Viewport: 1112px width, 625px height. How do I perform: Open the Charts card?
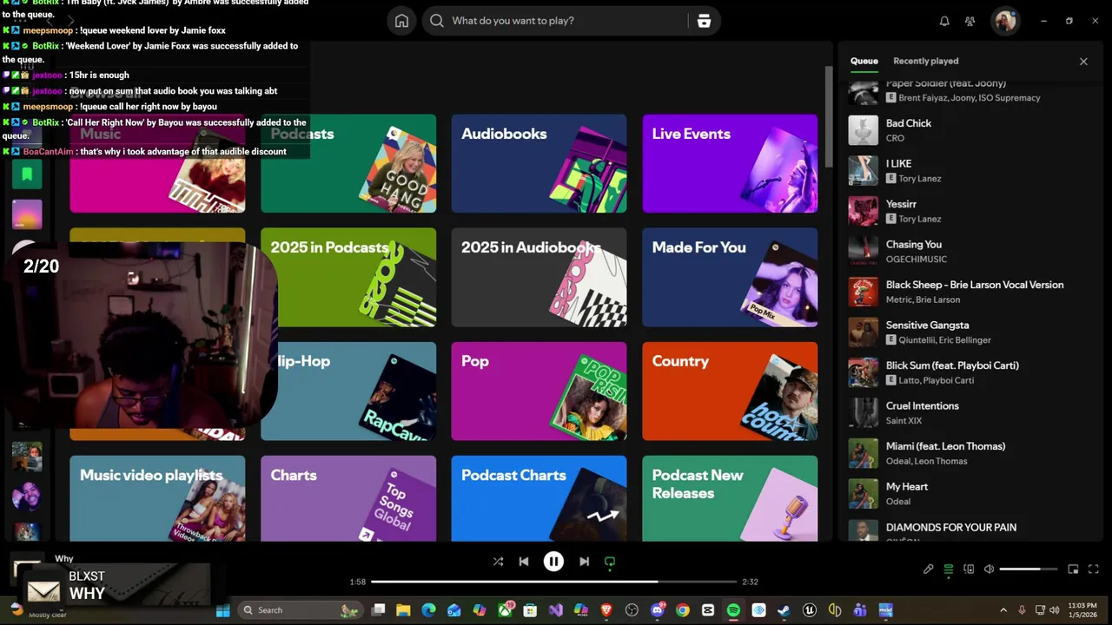[x=348, y=499]
